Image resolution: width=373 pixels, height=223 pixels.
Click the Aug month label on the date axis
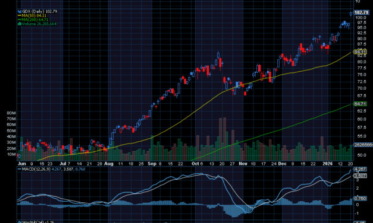click(x=109, y=164)
